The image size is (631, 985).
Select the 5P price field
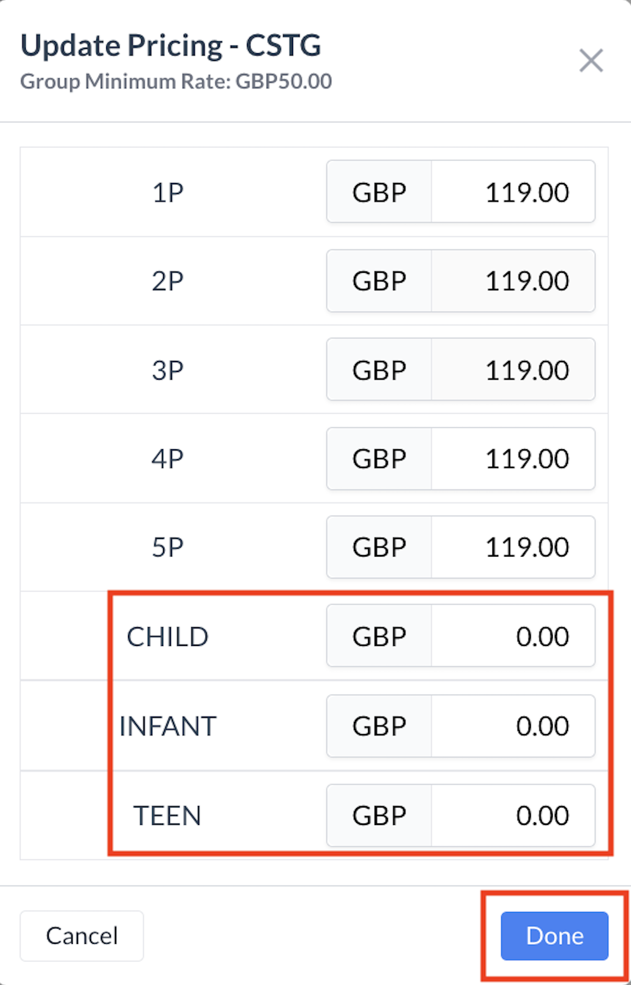tap(513, 547)
